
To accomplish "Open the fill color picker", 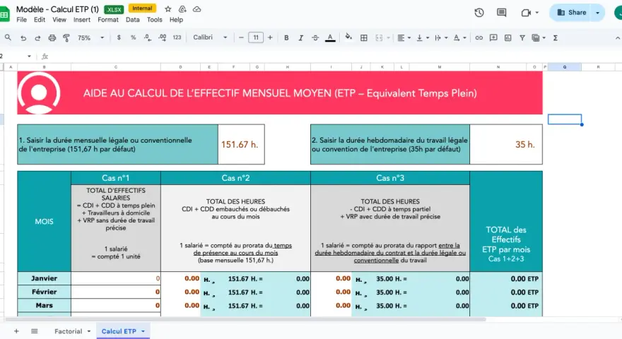I will 348,37.
